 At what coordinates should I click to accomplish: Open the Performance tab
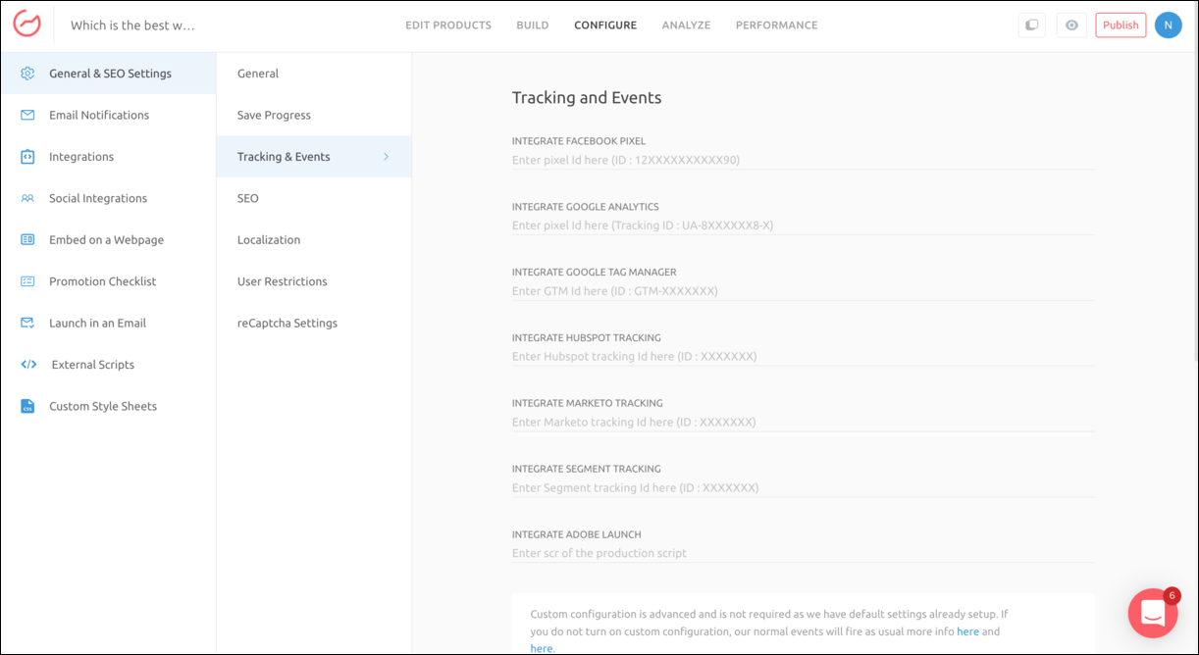point(776,25)
